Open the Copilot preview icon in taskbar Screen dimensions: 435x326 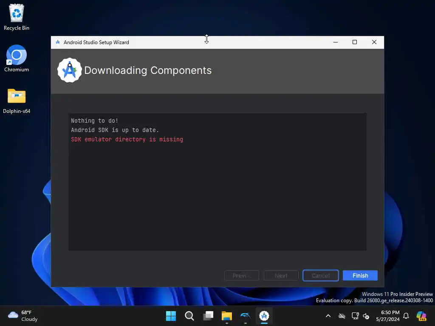[x=421, y=316]
